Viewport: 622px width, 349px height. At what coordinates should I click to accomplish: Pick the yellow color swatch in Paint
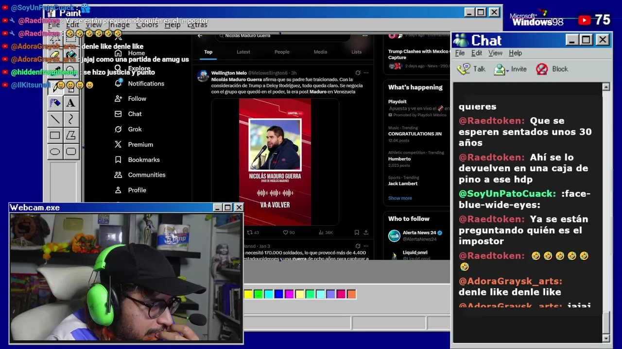click(x=248, y=294)
